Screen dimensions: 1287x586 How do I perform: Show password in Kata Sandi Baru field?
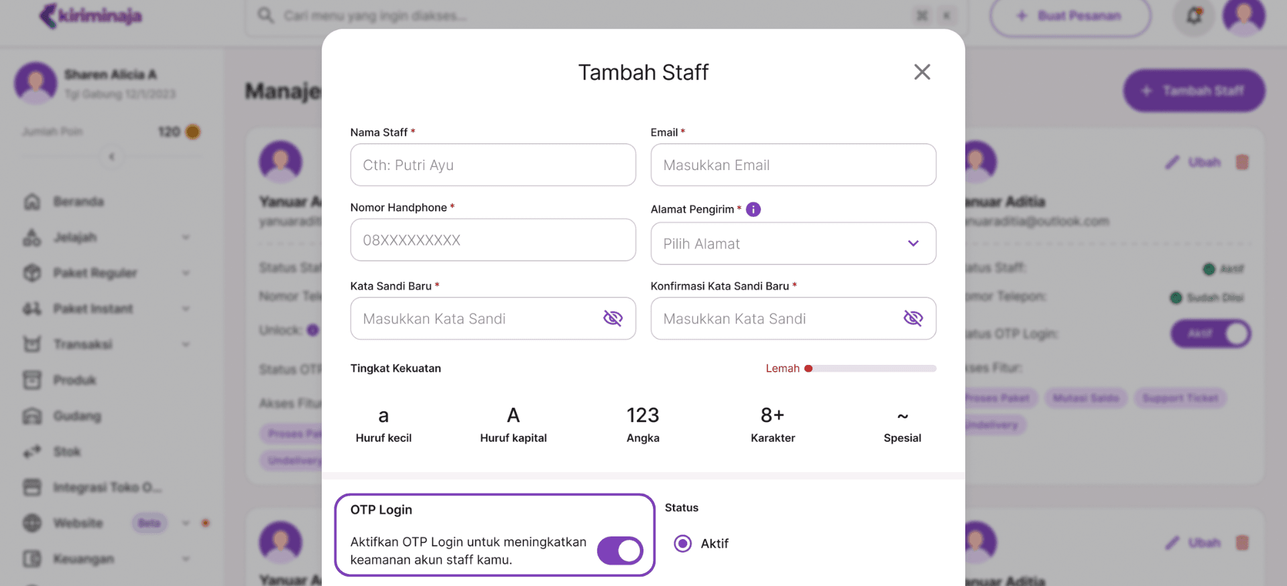(613, 319)
